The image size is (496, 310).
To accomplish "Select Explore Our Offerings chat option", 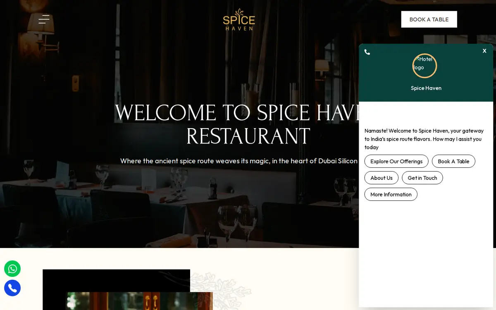I will 396,161.
